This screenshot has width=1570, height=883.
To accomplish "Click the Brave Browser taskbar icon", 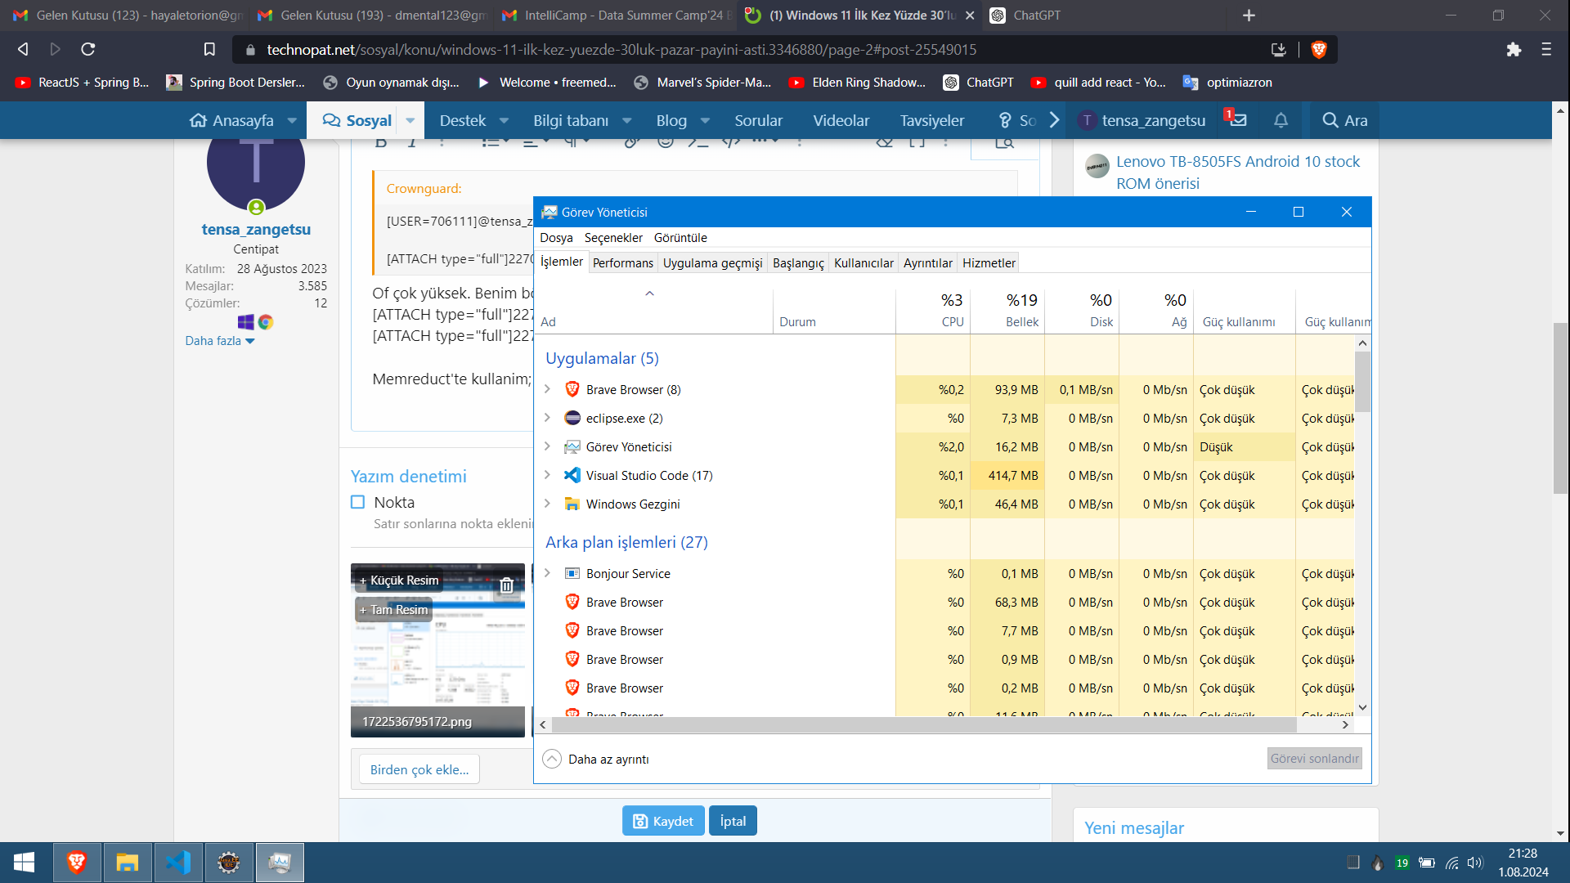I will (77, 863).
